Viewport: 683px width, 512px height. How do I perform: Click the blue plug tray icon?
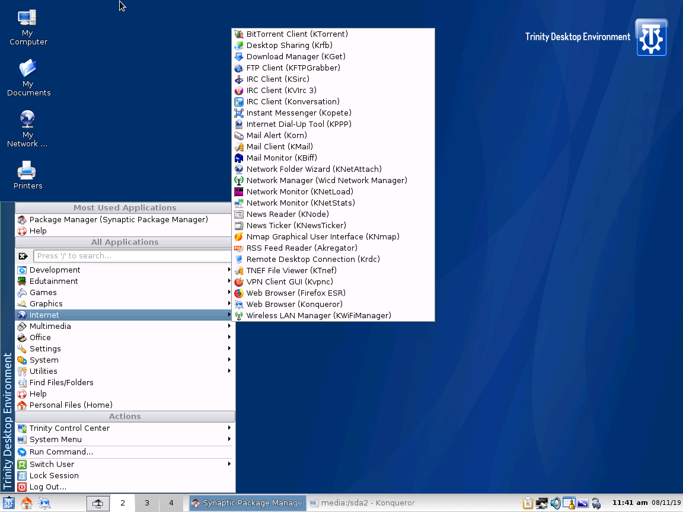click(x=596, y=503)
